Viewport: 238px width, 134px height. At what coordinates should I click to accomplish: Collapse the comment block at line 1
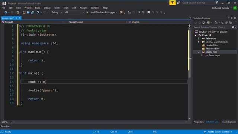coord(19,26)
